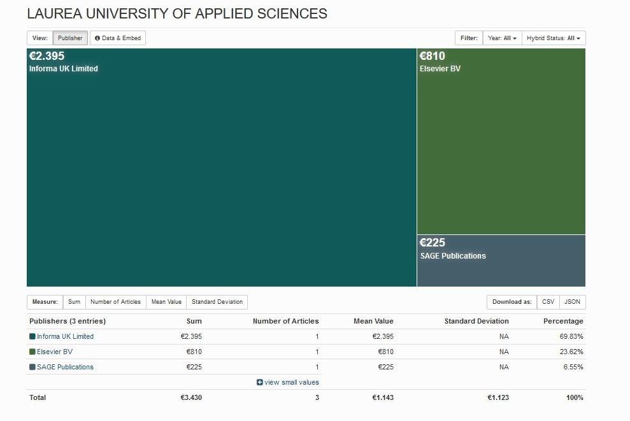Click the total sum €3.430
The image size is (630, 421).
pos(191,397)
